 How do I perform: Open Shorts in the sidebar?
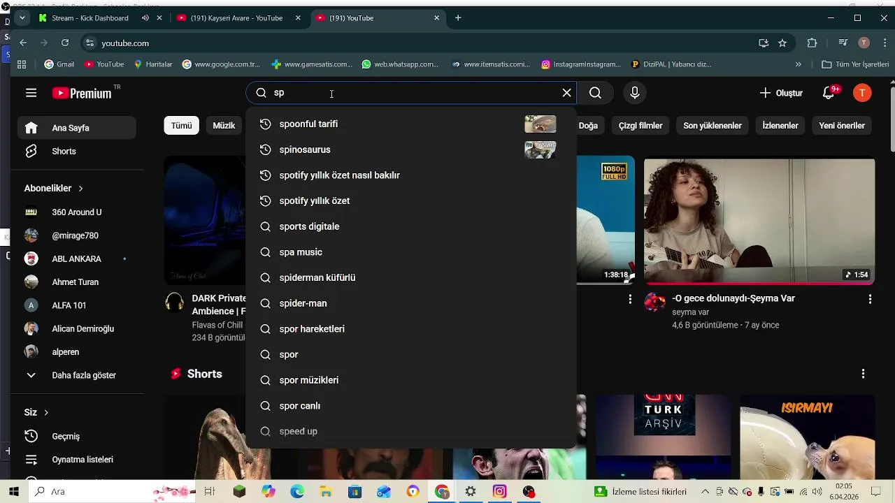pos(77,152)
